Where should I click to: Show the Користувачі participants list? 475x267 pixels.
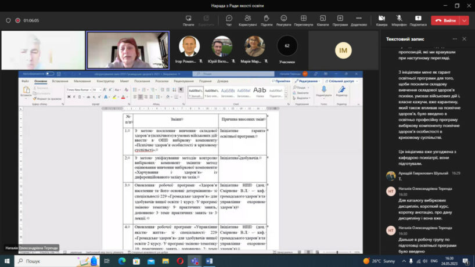coord(247,20)
